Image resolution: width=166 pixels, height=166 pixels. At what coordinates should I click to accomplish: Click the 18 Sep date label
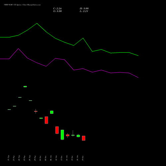tap(8, 158)
